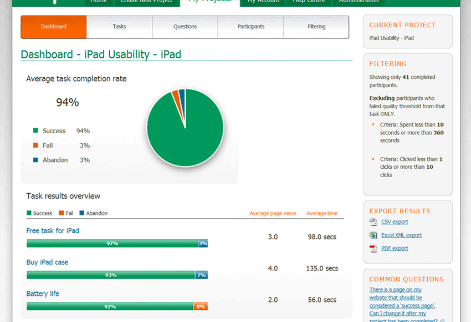Click the large 94% completion rate figure
Viewport: 471px width, 322px height.
(x=68, y=102)
